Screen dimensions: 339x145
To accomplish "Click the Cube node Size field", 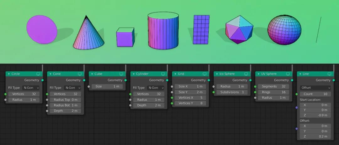I will point(107,86).
